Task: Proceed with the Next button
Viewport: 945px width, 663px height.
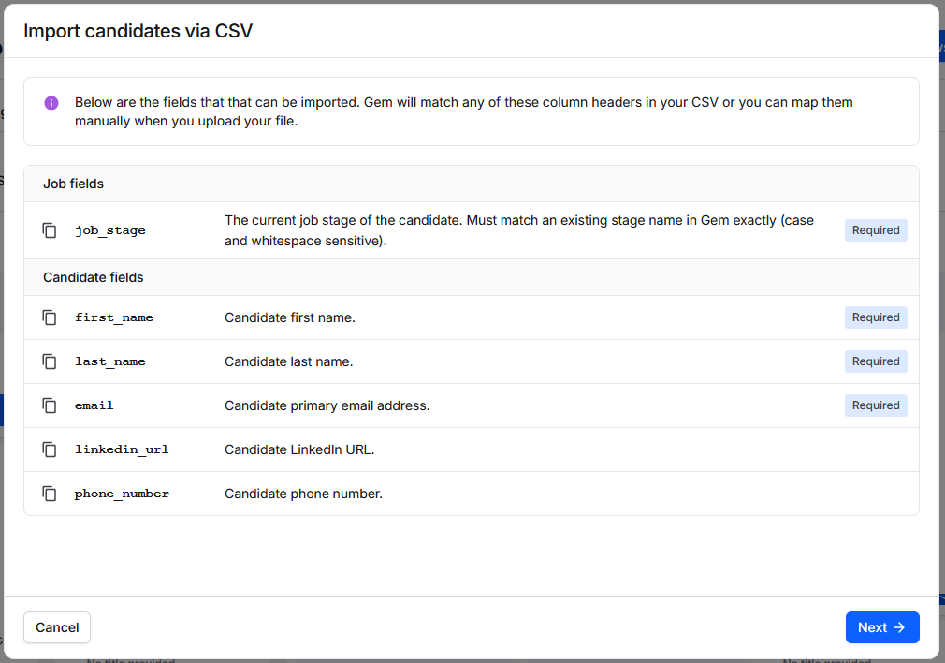Action: 882,627
